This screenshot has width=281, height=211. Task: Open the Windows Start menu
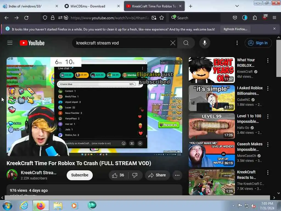[7, 206]
